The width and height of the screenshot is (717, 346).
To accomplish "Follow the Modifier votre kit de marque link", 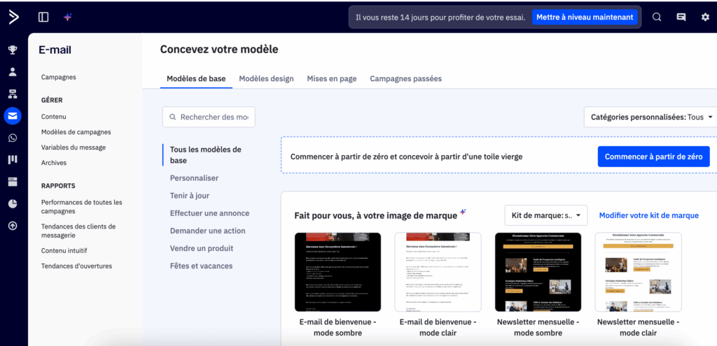I will (x=648, y=215).
